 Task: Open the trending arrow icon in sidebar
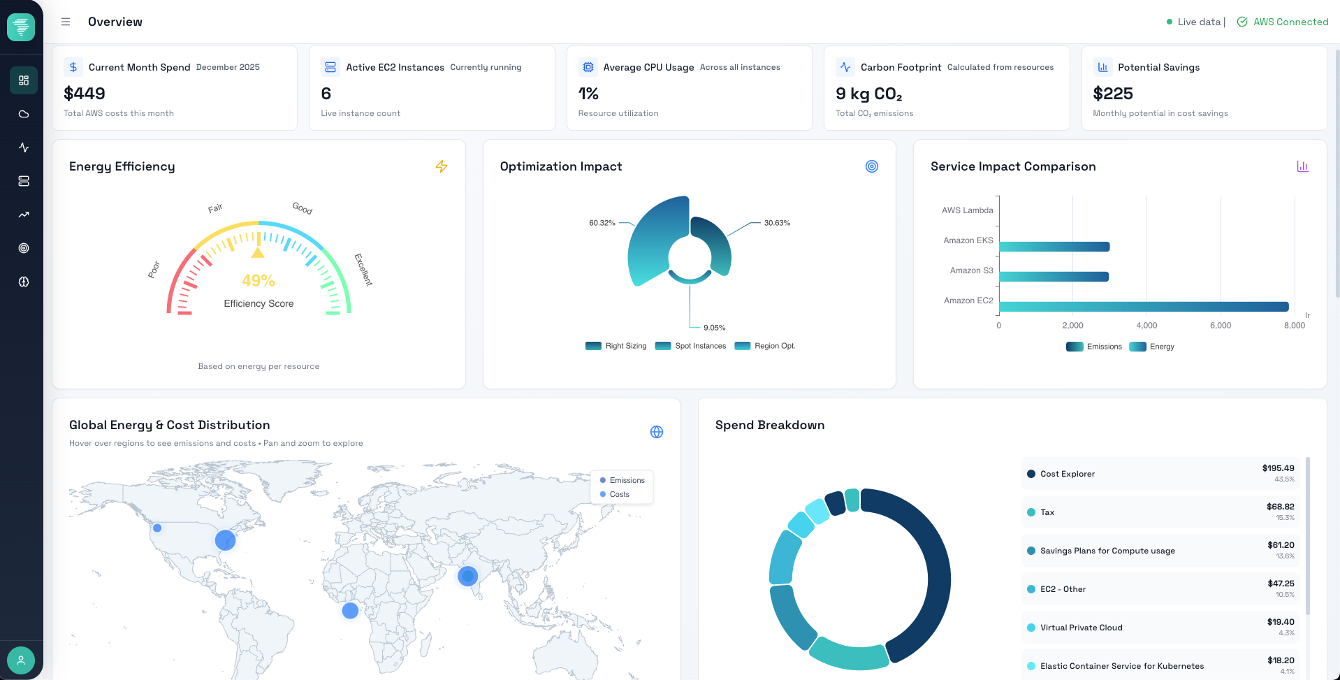[x=24, y=215]
